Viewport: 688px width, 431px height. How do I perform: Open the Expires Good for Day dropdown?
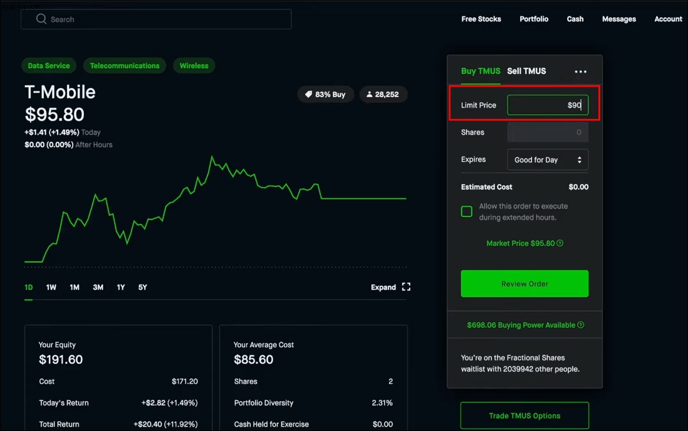548,160
